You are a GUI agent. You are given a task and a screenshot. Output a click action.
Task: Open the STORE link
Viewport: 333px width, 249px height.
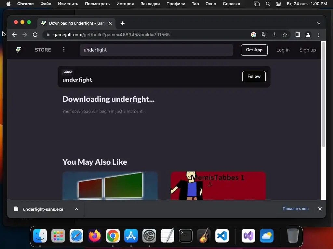tap(43, 50)
